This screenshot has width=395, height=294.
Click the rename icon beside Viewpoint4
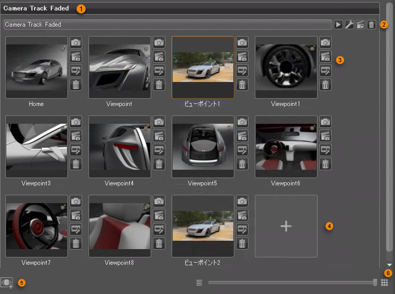159,150
